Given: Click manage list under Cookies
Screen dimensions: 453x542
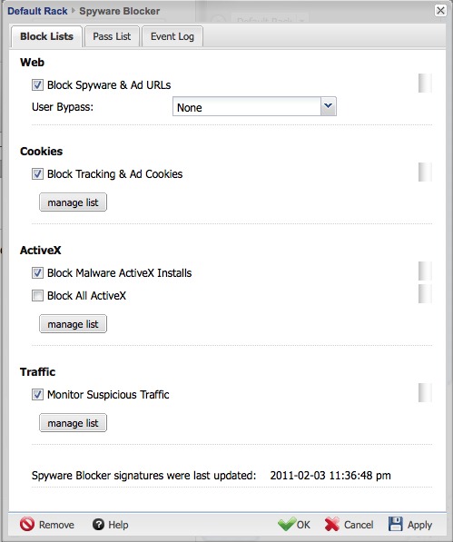Looking at the screenshot, I should [73, 202].
